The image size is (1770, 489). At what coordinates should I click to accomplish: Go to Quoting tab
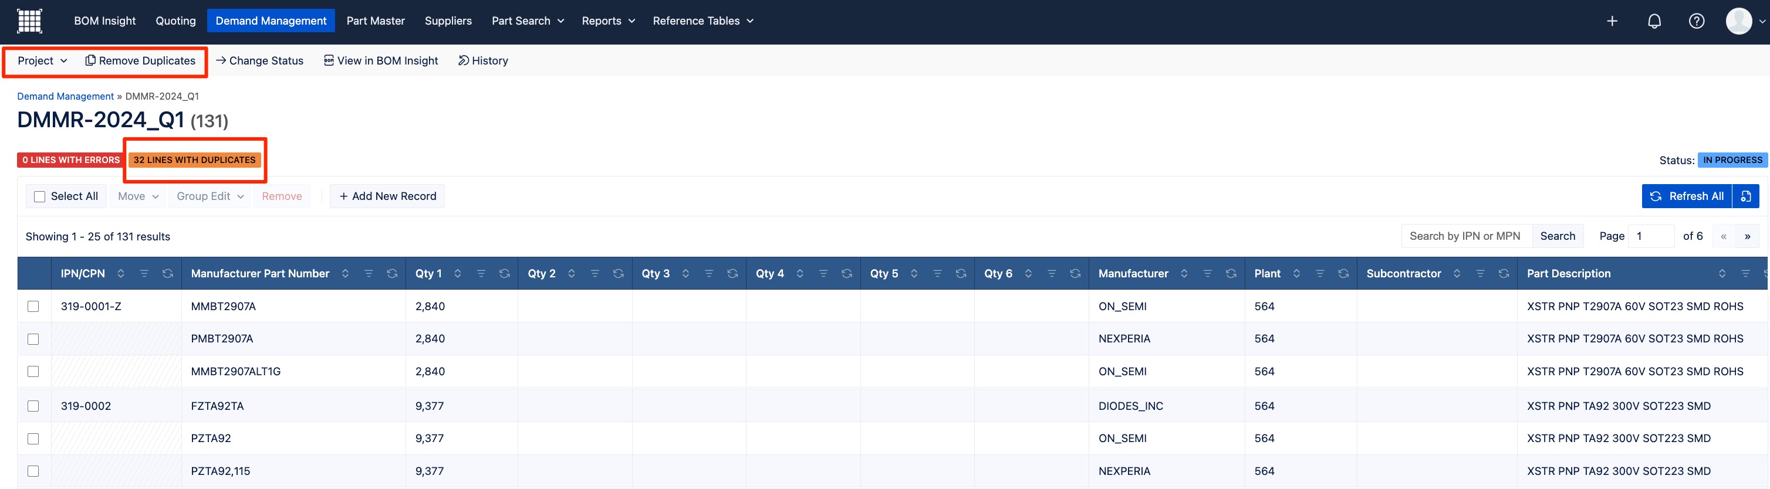click(176, 21)
